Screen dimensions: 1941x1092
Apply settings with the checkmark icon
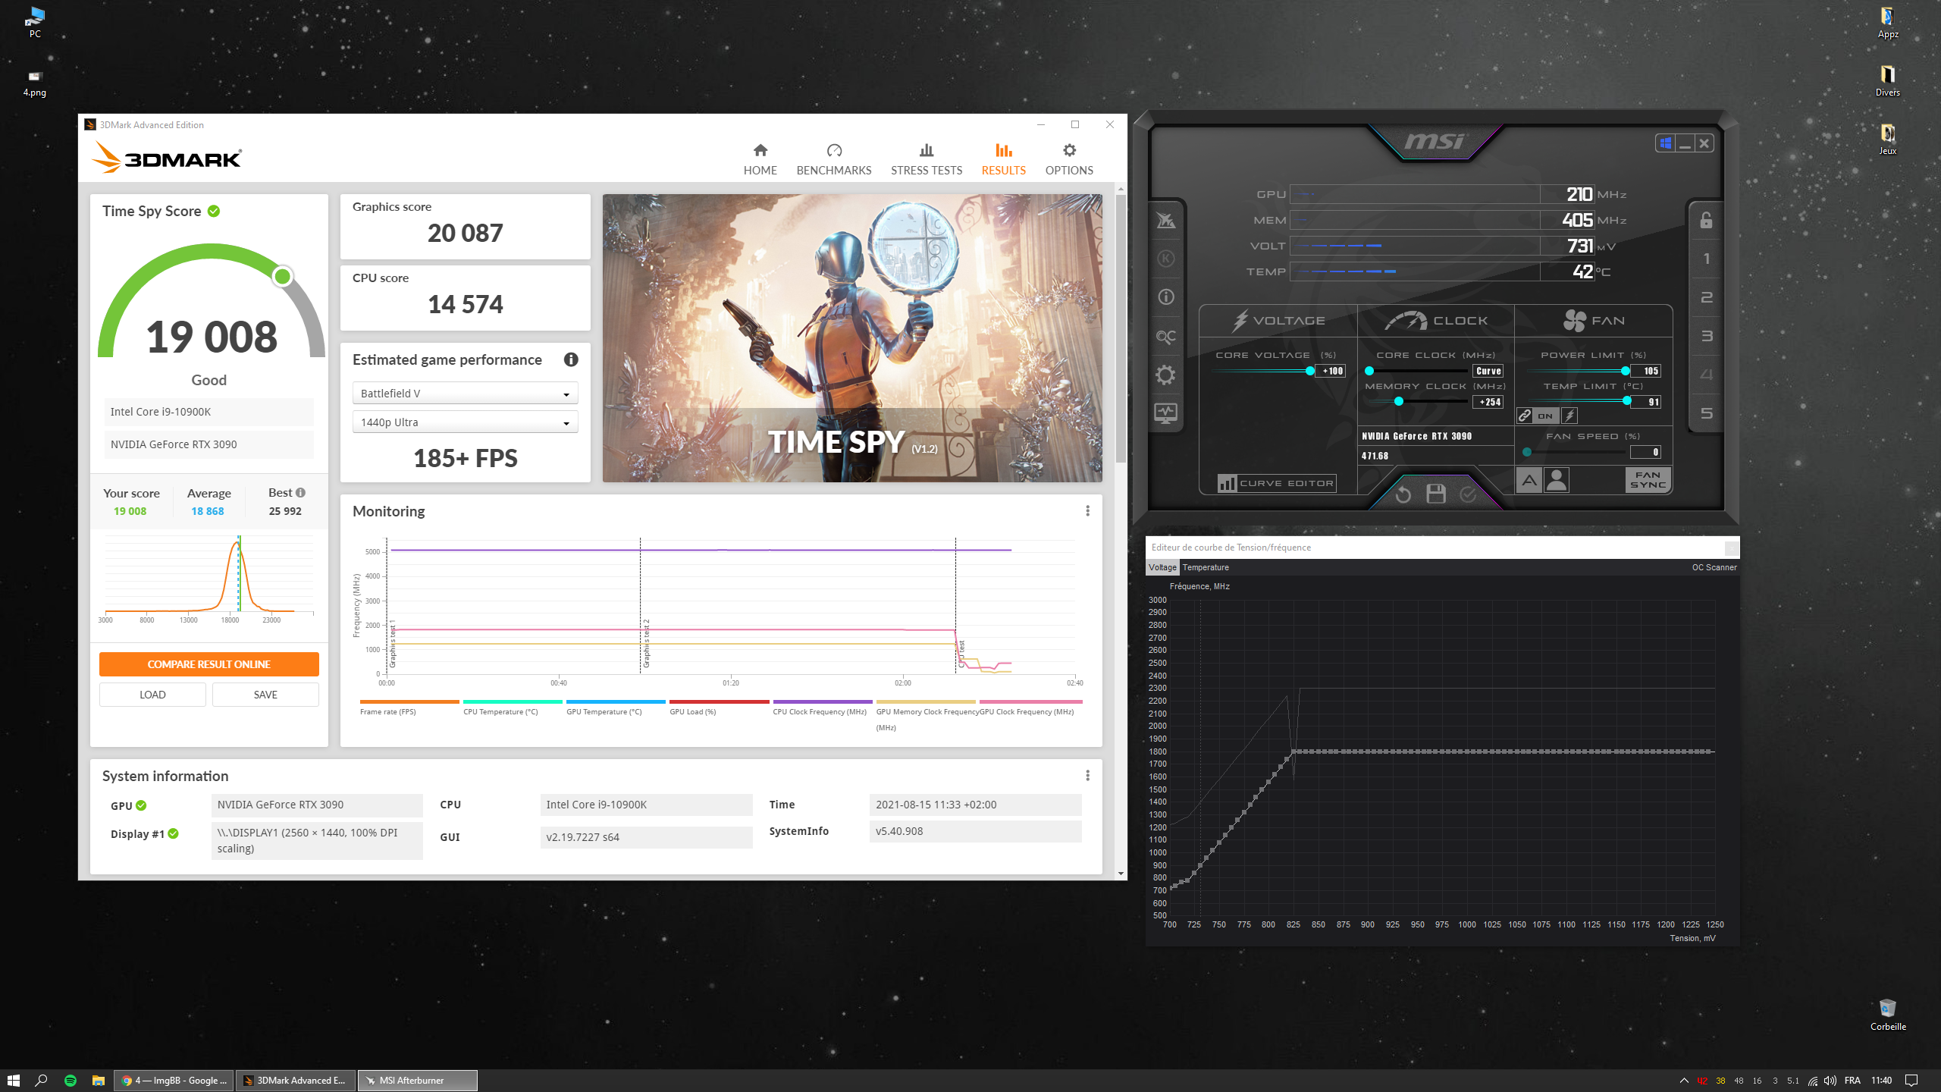pos(1469,494)
